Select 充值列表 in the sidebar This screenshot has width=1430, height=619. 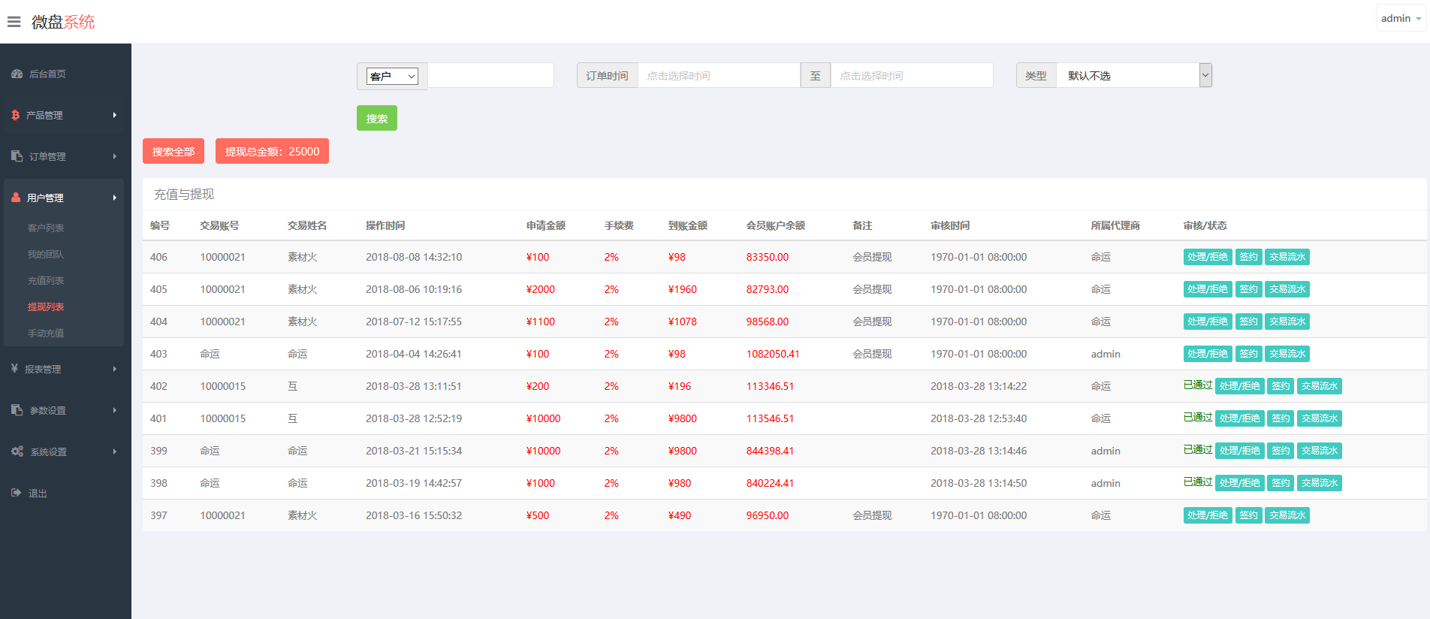[x=46, y=280]
